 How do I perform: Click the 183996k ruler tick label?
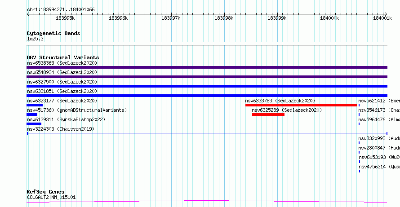118,18
